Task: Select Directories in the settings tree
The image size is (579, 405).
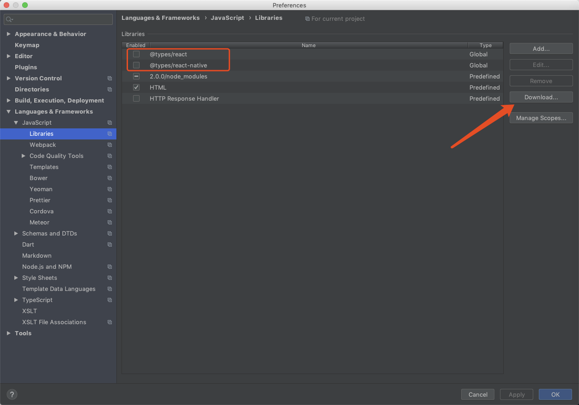Action: click(32, 90)
